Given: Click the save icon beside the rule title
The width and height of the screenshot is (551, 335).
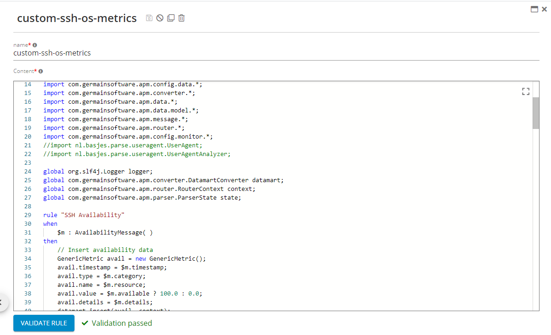Looking at the screenshot, I should tap(149, 18).
